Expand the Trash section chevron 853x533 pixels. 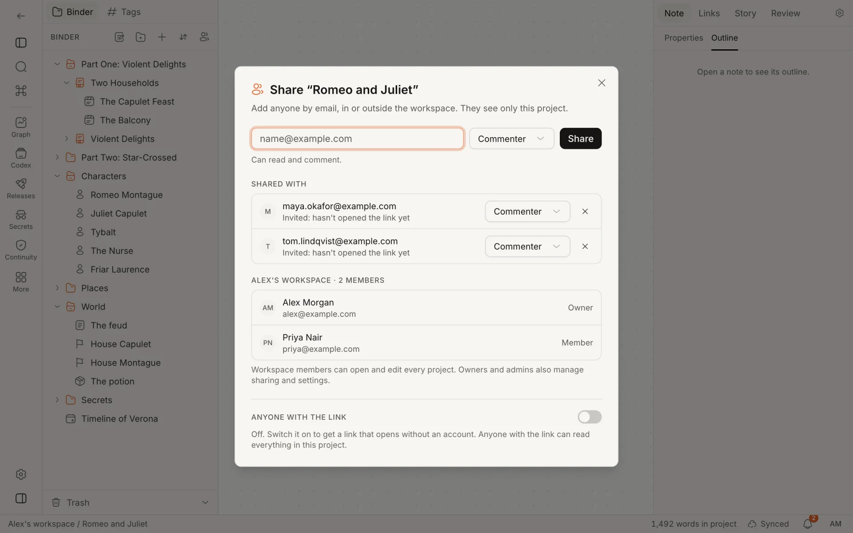click(205, 502)
